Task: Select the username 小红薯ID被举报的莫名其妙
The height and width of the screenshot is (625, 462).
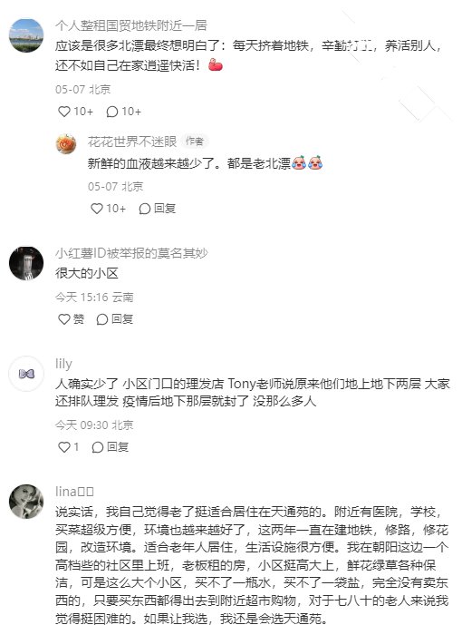Action: 131,253
